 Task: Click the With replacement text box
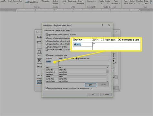pos(84,63)
